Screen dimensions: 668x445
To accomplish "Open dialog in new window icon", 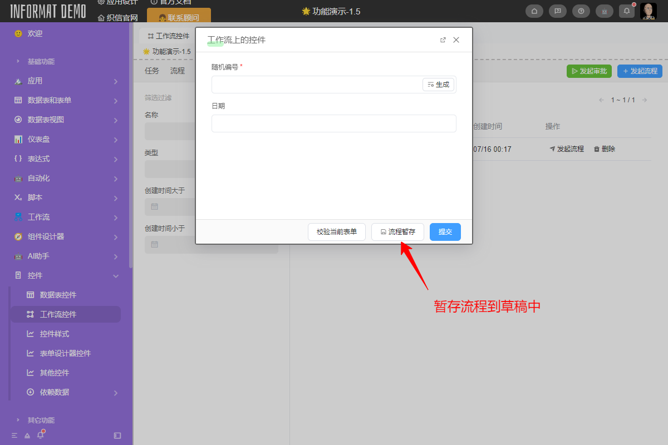I will pos(443,40).
